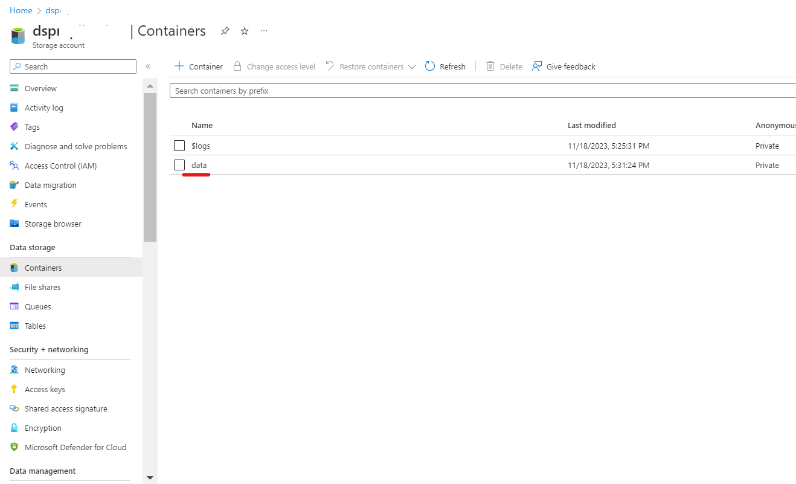Open Overview in the sidebar
The image size is (796, 484).
pos(40,88)
